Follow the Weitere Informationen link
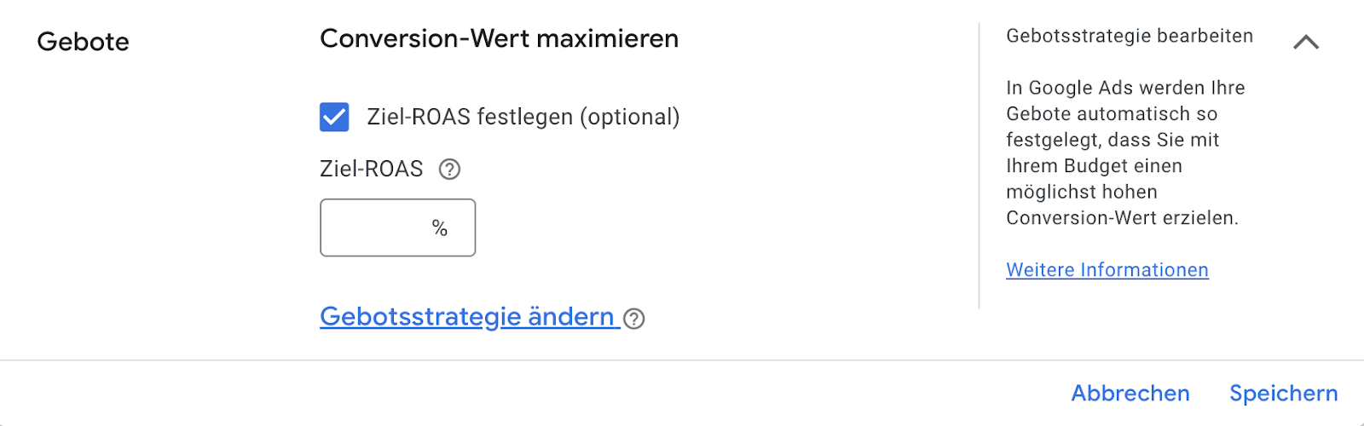1364x426 pixels. click(1107, 270)
